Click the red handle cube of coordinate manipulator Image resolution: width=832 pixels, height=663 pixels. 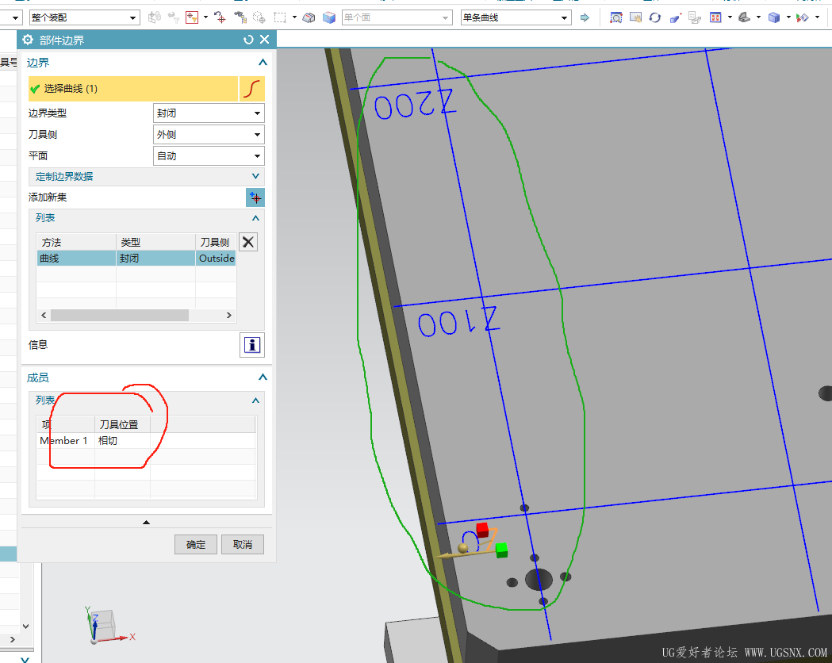point(481,529)
